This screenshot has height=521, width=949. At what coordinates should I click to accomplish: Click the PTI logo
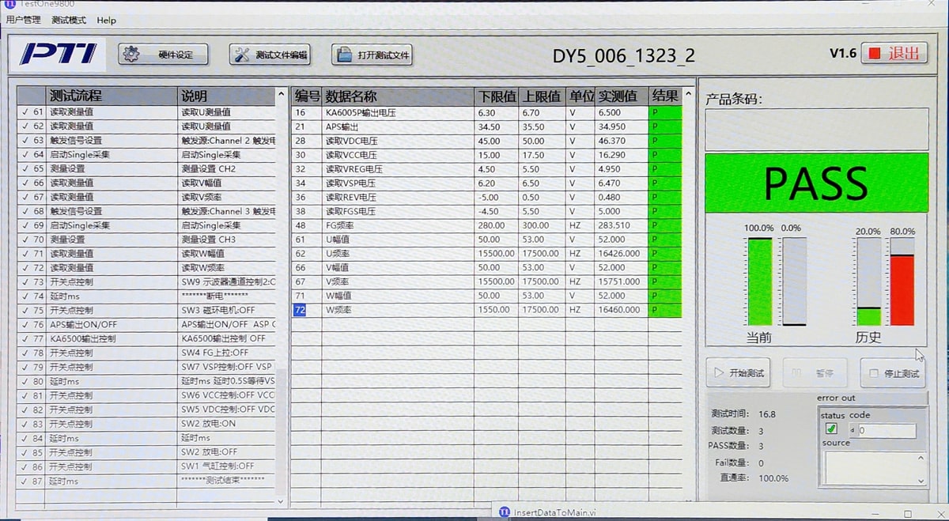[x=59, y=54]
